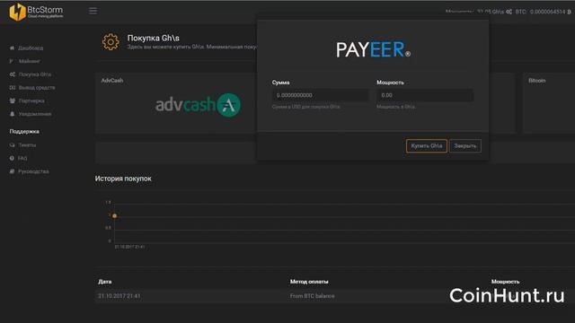The width and height of the screenshot is (575, 323).
Task: Click the Майнинг sidebar icon
Action: (x=12, y=61)
